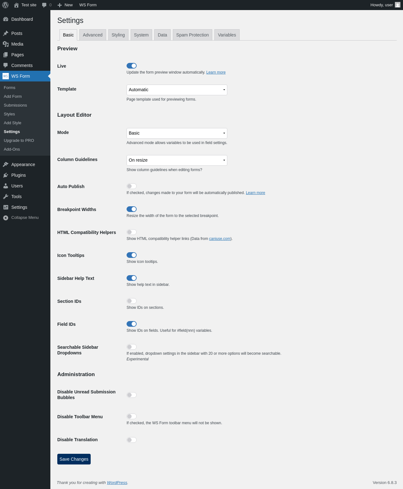Open the comments bubble icon in toolbar

44,5
